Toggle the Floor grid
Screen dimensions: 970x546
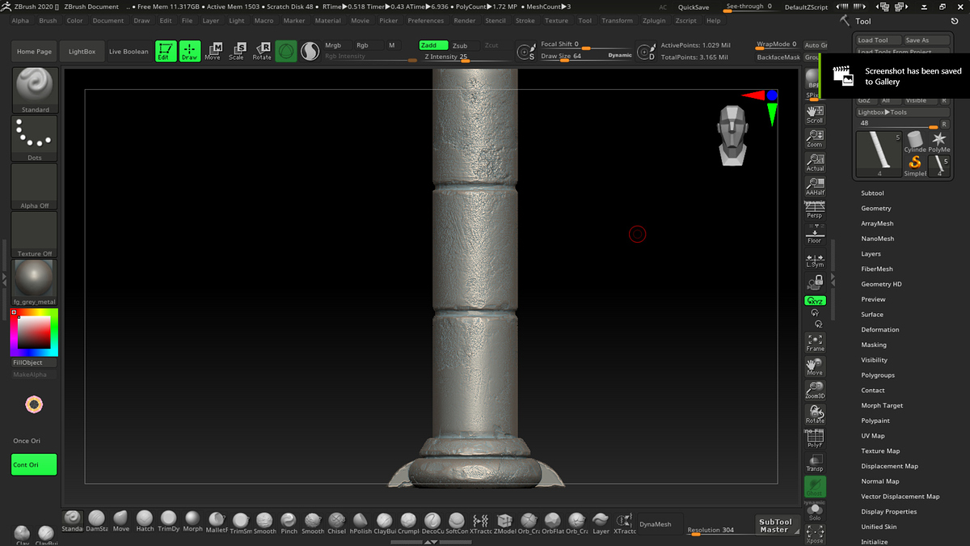815,235
